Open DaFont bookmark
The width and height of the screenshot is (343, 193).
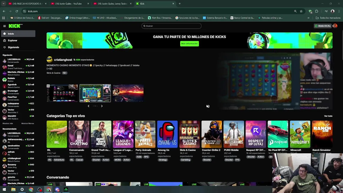click(50, 18)
